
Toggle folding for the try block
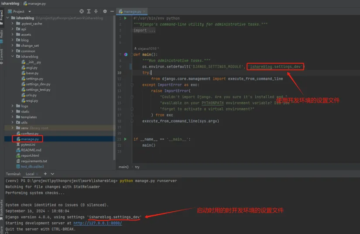(132, 72)
